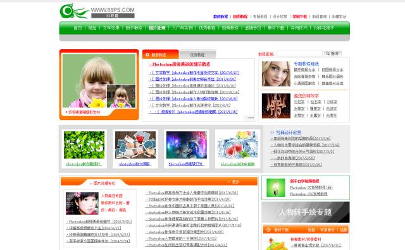The height and width of the screenshot is (250, 405).
Task: Open the image-processing link dated 2017/6/29
Action: pos(192,193)
